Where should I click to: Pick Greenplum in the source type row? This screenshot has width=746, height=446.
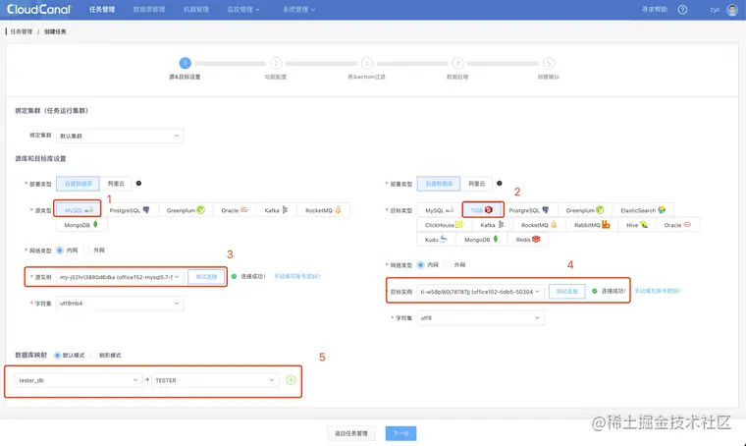pyautogui.click(x=186, y=210)
